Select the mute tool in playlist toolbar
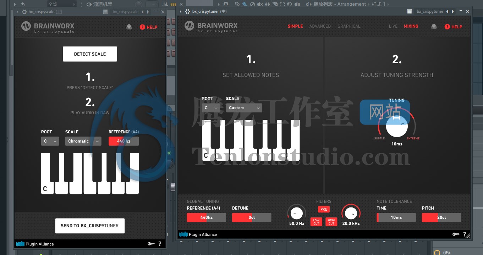Viewport: 483px width, 255px height. pyautogui.click(x=260, y=4)
